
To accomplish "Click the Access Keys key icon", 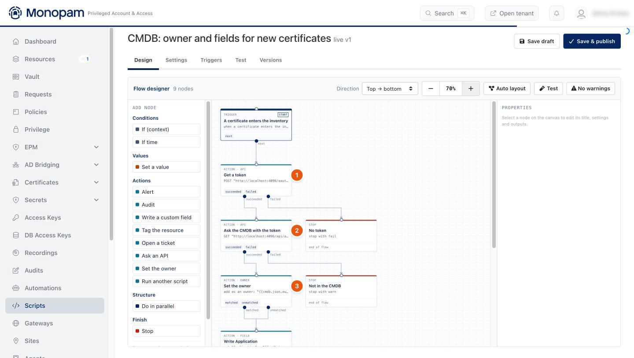I will 16,218.
